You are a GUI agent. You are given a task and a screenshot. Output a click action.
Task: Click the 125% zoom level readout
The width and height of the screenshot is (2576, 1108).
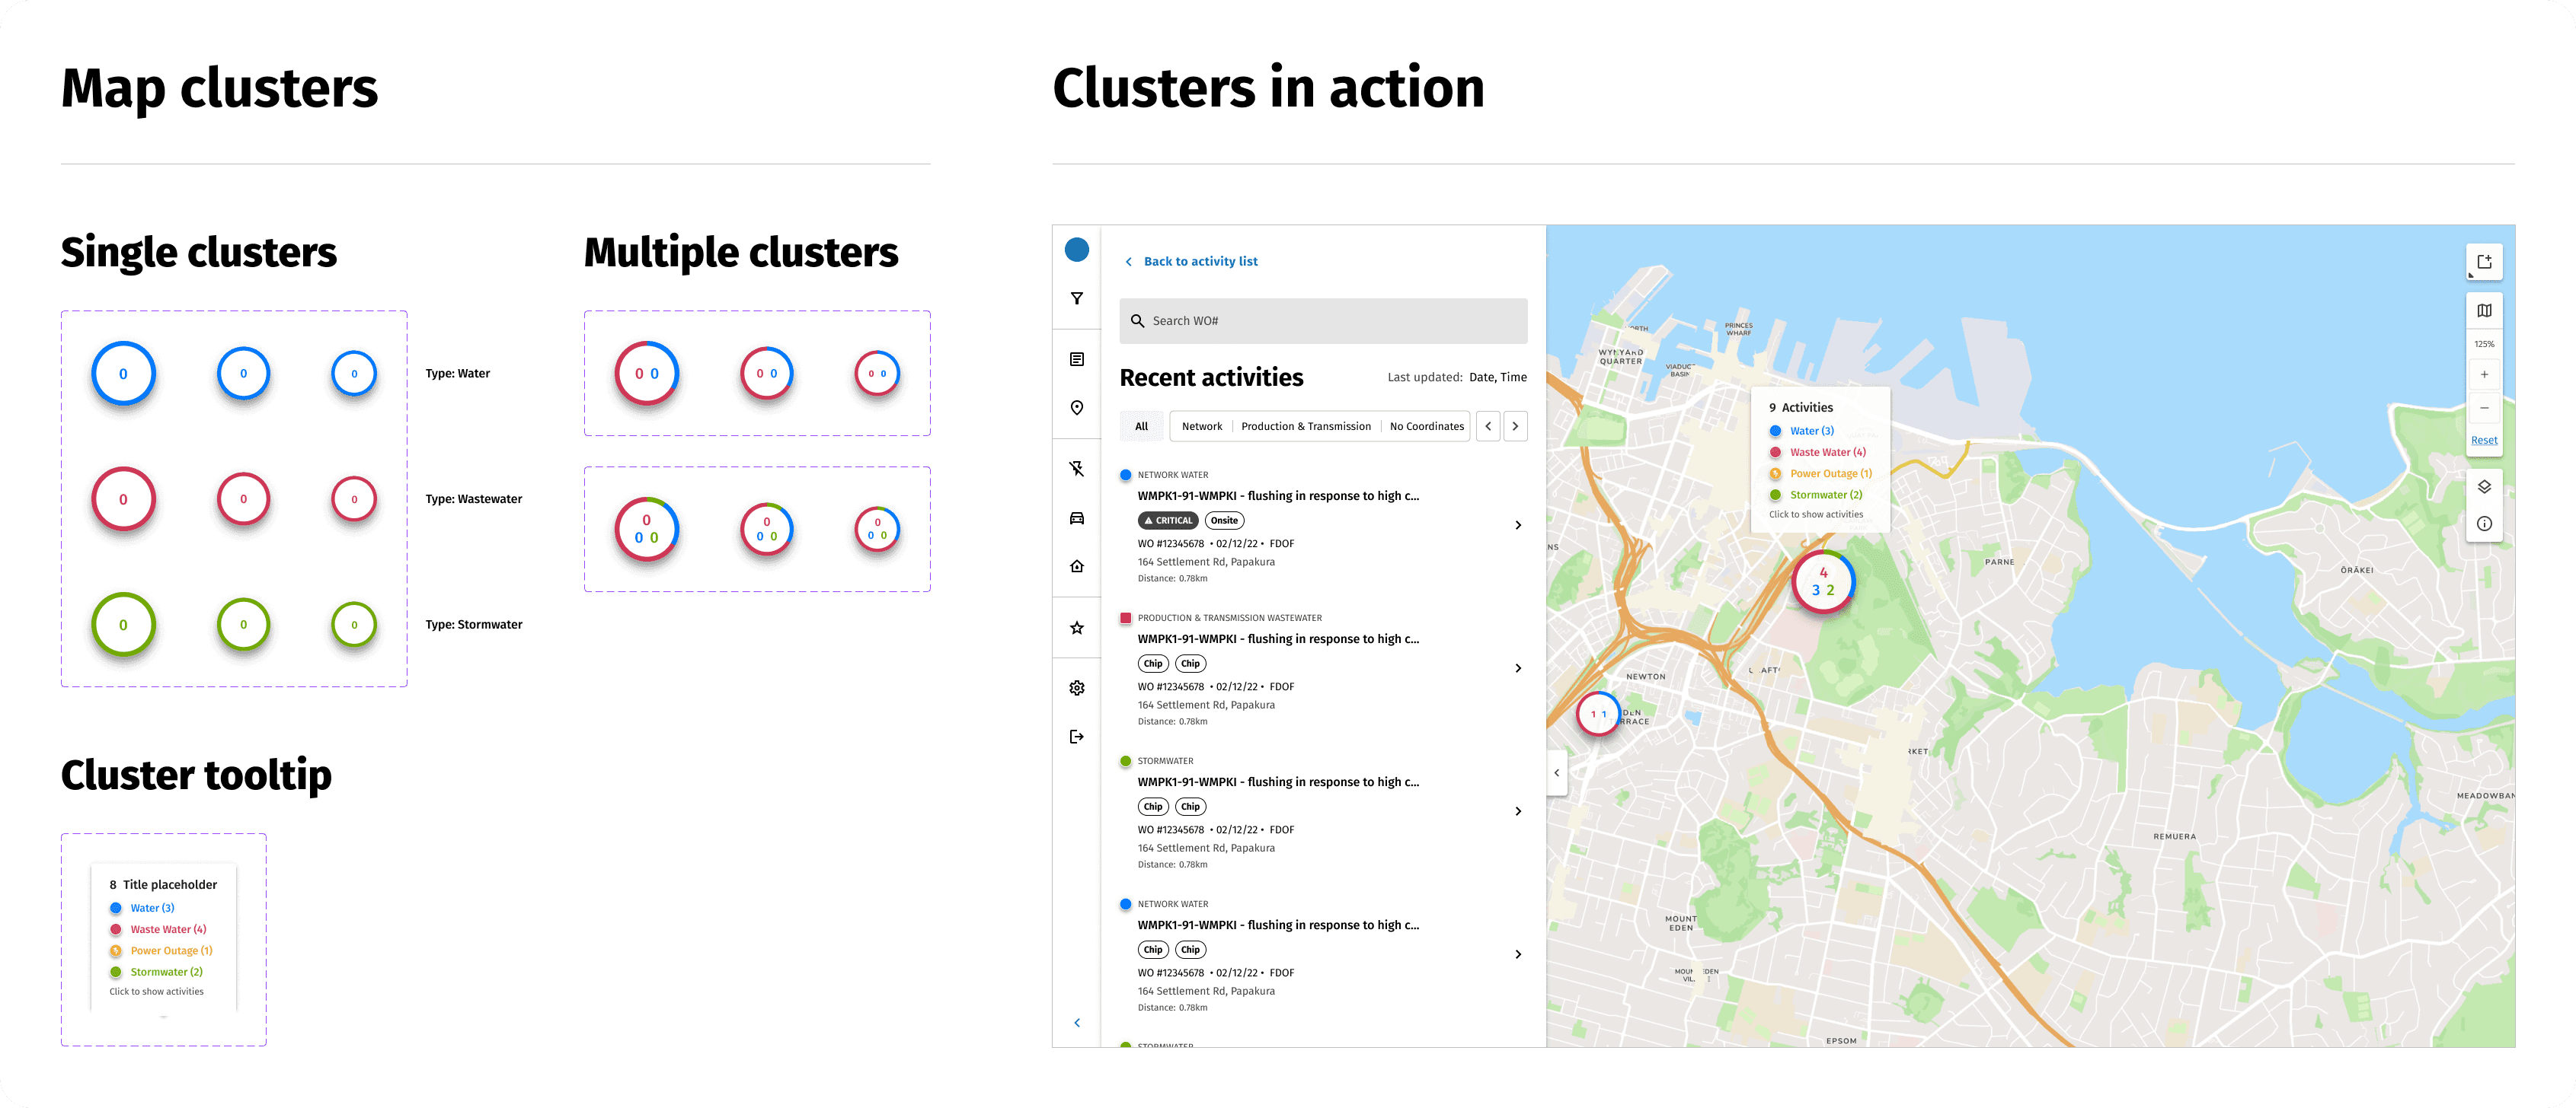(2484, 344)
